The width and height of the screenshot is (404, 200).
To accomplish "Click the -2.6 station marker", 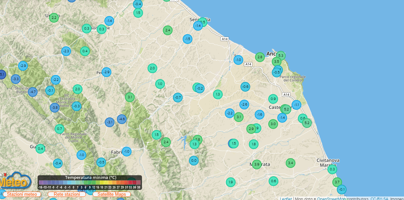I will pos(244,105).
